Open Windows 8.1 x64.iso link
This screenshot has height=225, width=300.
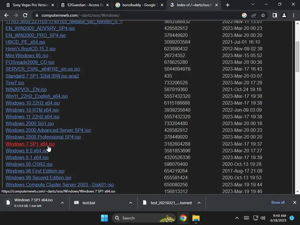pyautogui.click(x=27, y=157)
